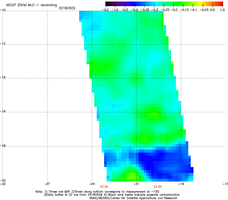Select the -14 latitude axis label
The width and height of the screenshot is (228, 200).
coord(3,77)
